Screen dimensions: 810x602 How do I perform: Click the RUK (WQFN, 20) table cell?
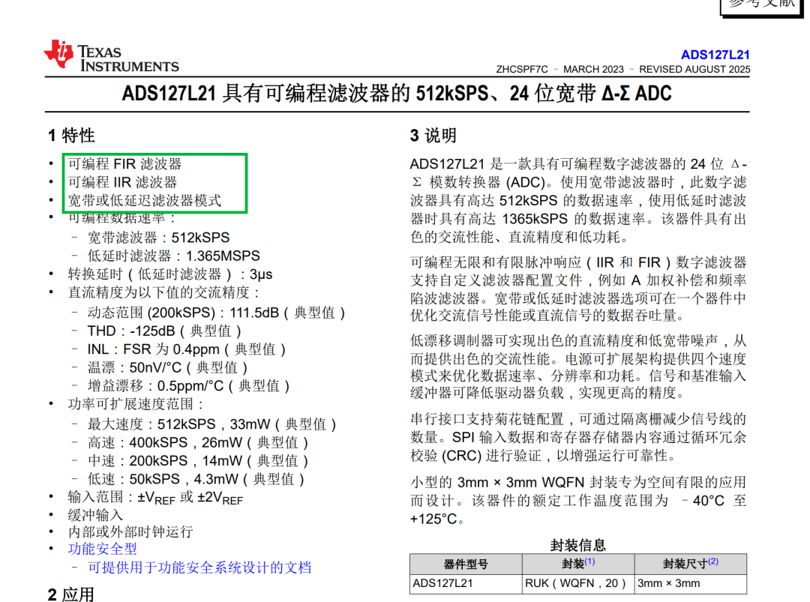[x=578, y=583]
